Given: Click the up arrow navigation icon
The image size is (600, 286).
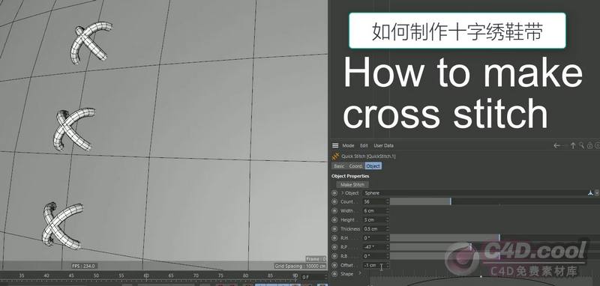Looking at the screenshot, I should [573, 145].
